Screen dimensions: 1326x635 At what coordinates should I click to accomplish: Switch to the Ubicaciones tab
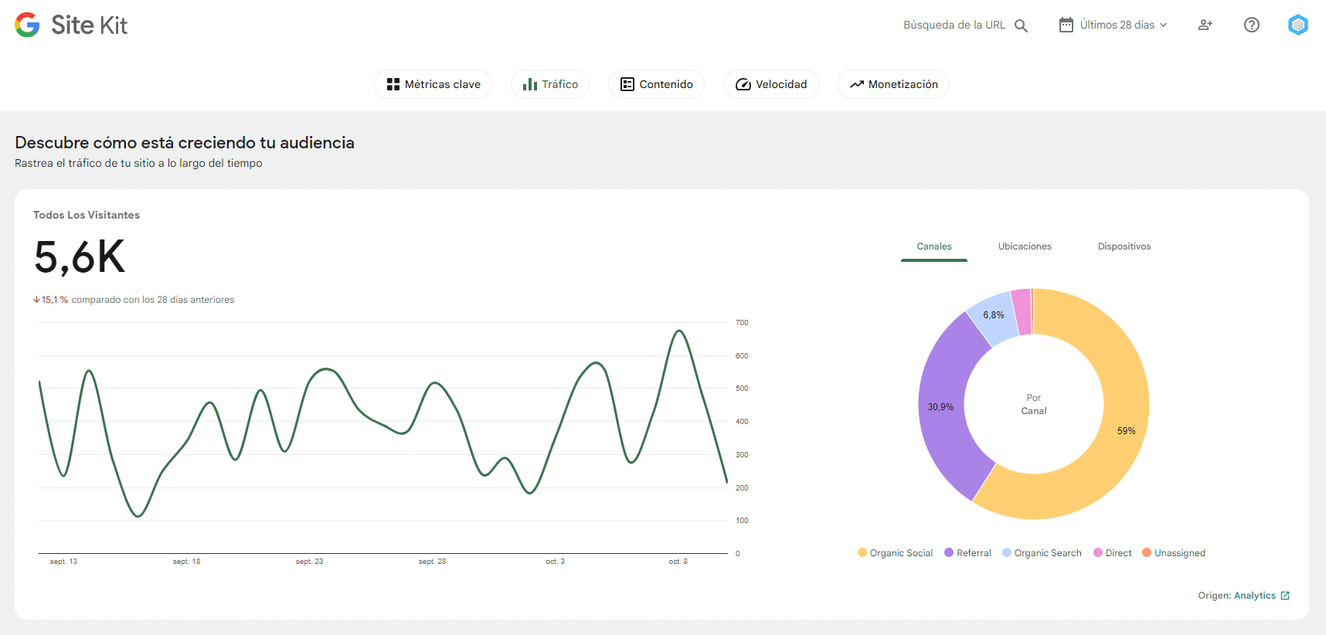[x=1024, y=246]
